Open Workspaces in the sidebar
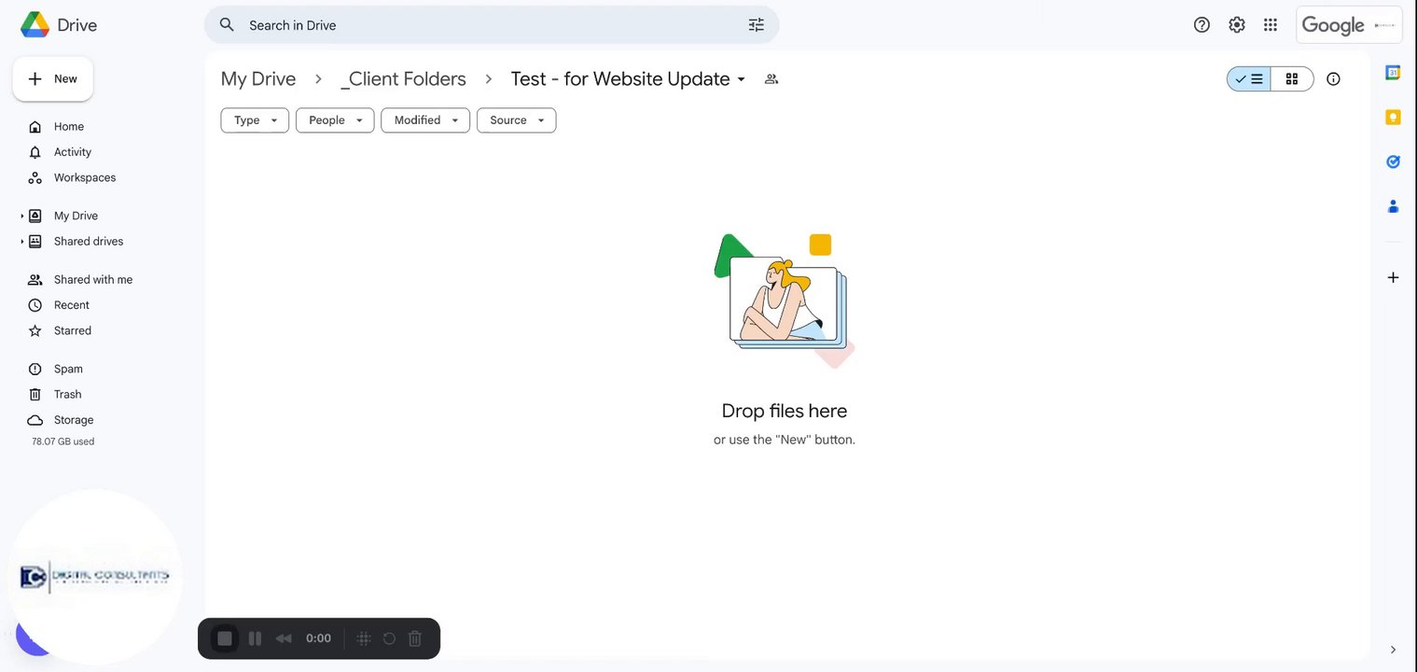 coord(84,177)
